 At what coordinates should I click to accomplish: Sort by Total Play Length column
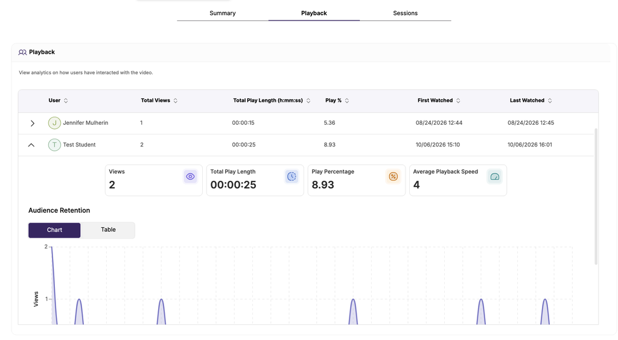(x=308, y=101)
